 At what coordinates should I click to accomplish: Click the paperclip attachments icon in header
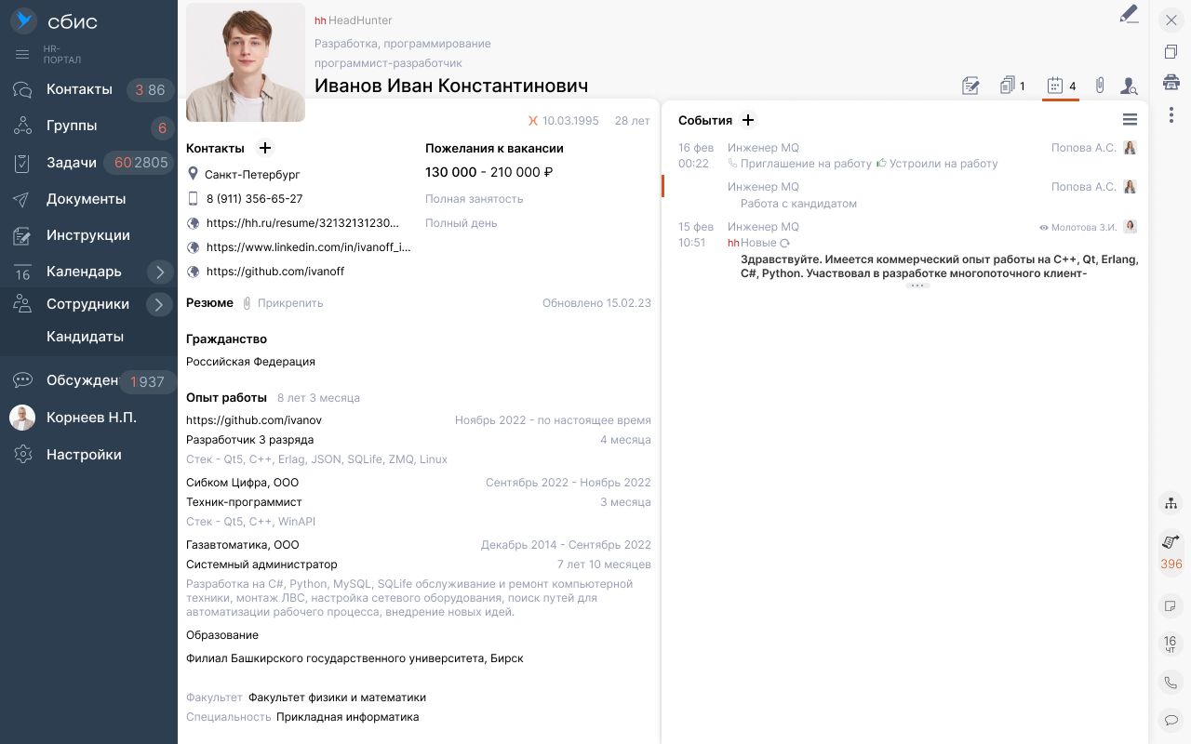coord(1099,86)
